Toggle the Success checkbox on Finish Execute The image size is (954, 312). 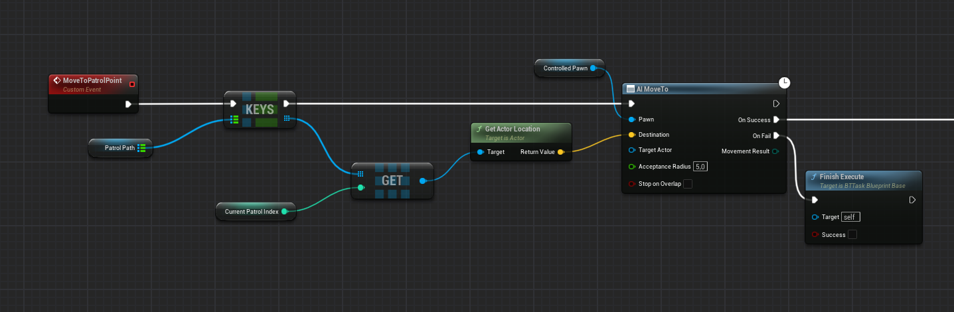(852, 234)
